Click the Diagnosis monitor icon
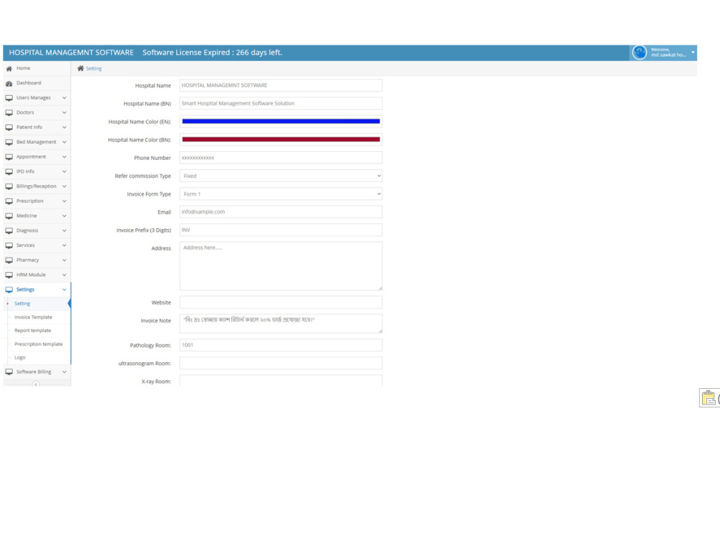The width and height of the screenshot is (720, 540). pyautogui.click(x=9, y=231)
